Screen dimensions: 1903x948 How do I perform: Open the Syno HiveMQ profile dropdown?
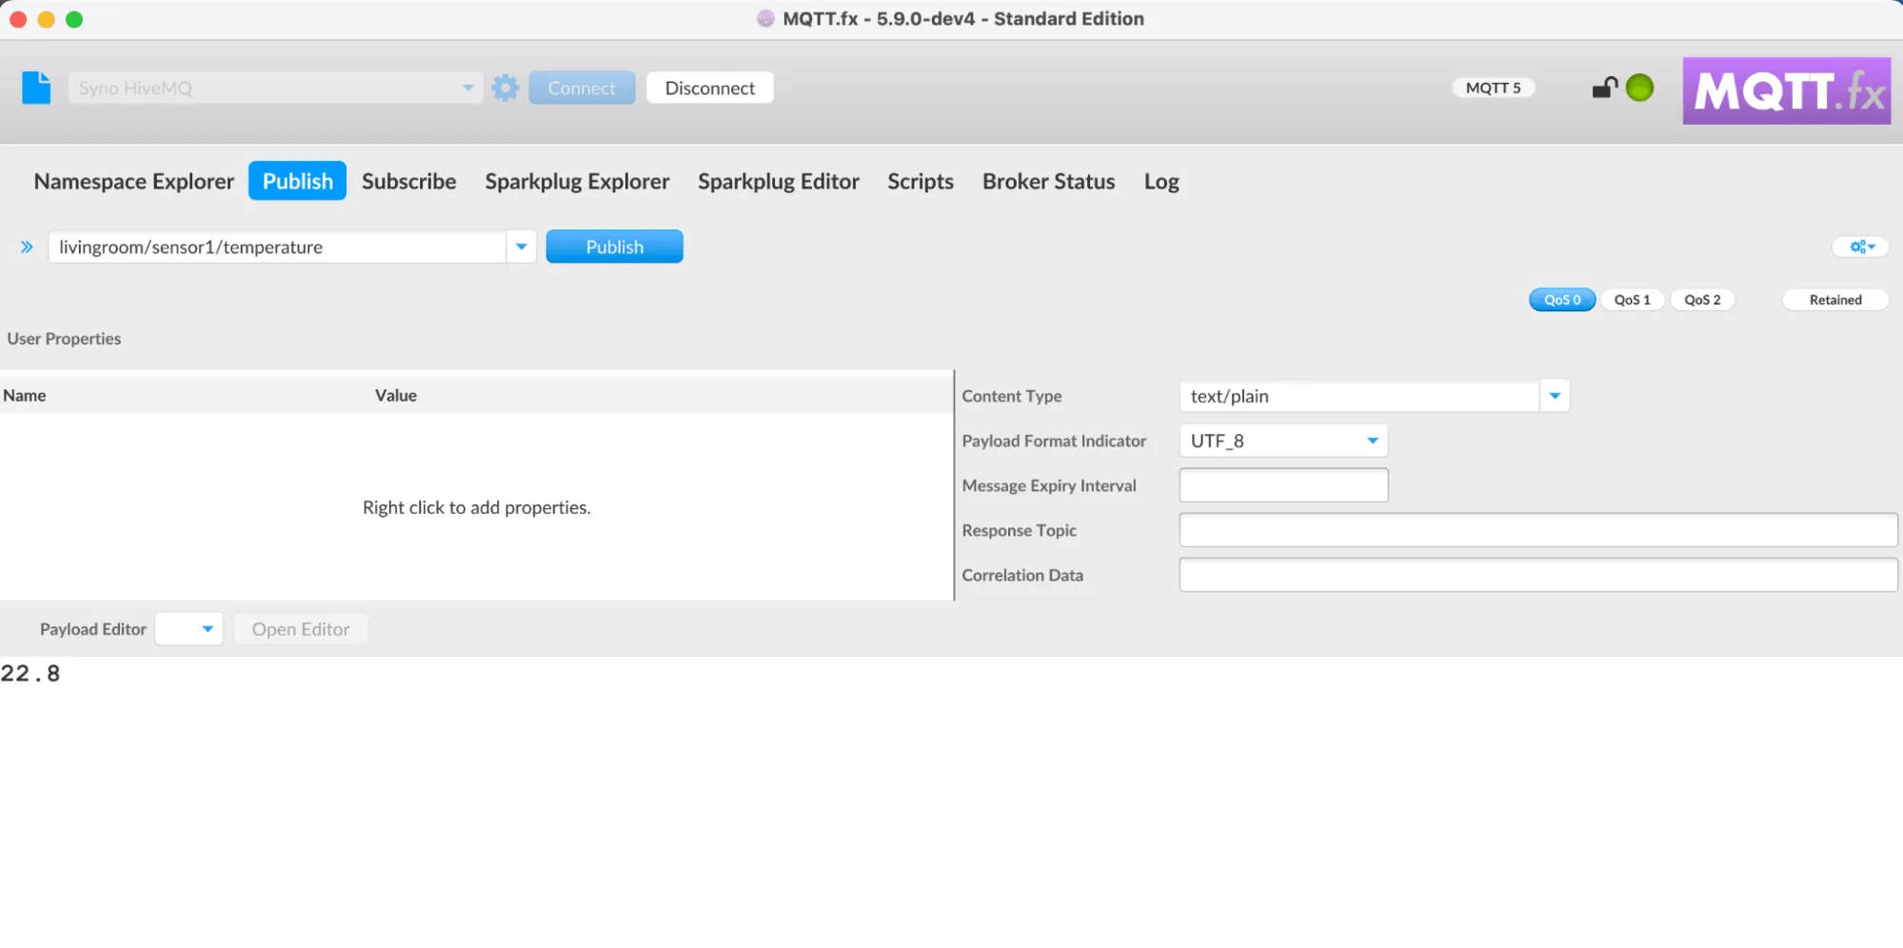point(275,88)
